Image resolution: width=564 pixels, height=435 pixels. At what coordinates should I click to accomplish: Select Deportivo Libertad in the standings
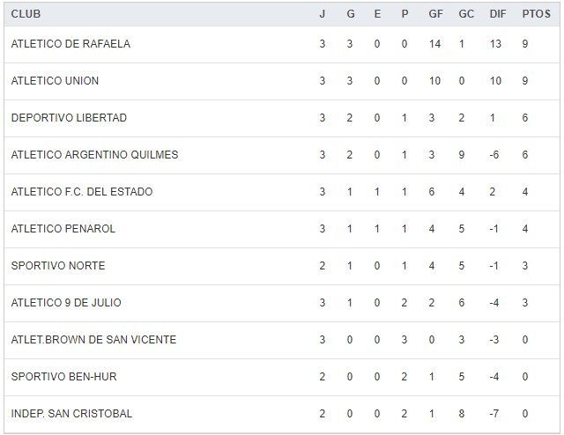(69, 118)
